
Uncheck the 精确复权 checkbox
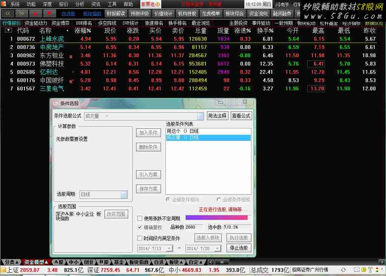coord(139,227)
